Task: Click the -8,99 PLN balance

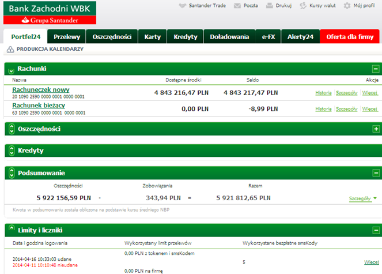Action: pyautogui.click(x=263, y=109)
